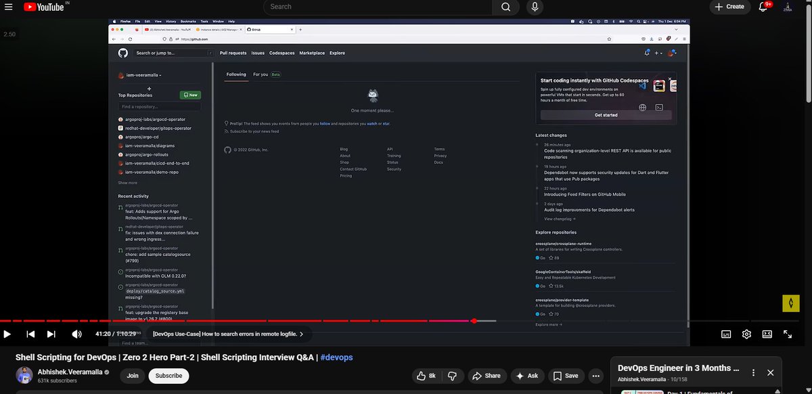Image resolution: width=812 pixels, height=394 pixels.
Task: Click the green New repository button
Action: click(x=190, y=95)
